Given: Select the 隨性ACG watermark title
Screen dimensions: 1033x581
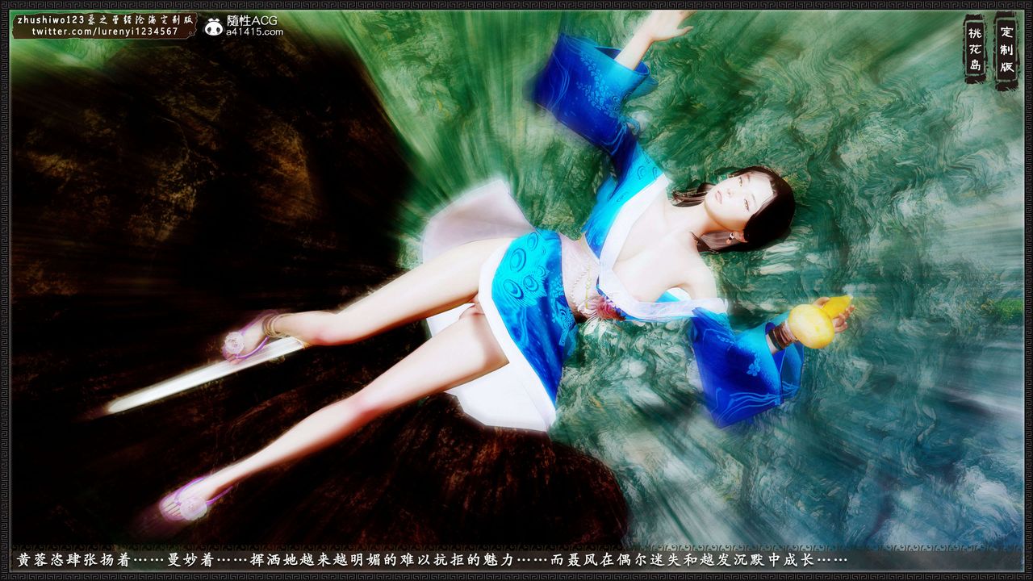Looking at the screenshot, I should pyautogui.click(x=253, y=20).
